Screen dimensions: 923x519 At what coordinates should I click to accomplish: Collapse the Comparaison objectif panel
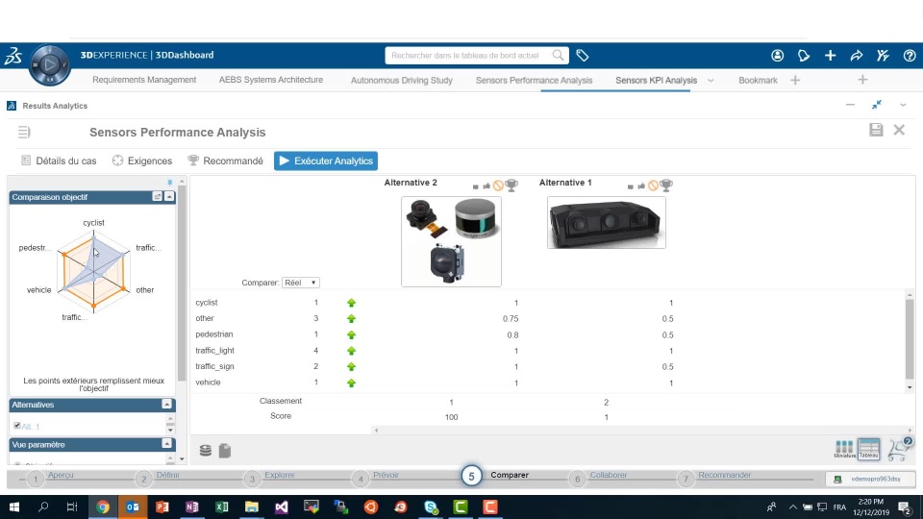point(169,196)
